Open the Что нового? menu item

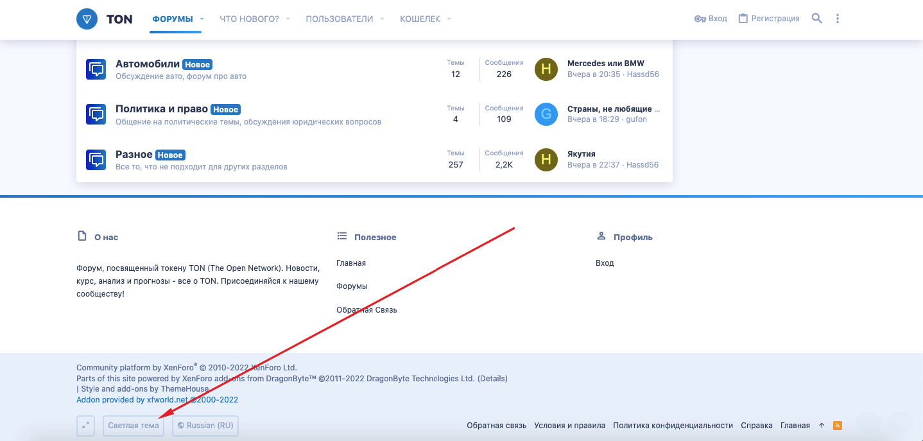[249, 19]
